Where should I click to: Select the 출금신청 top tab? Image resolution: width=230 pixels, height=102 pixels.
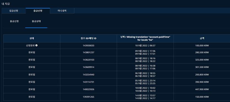point(38,11)
